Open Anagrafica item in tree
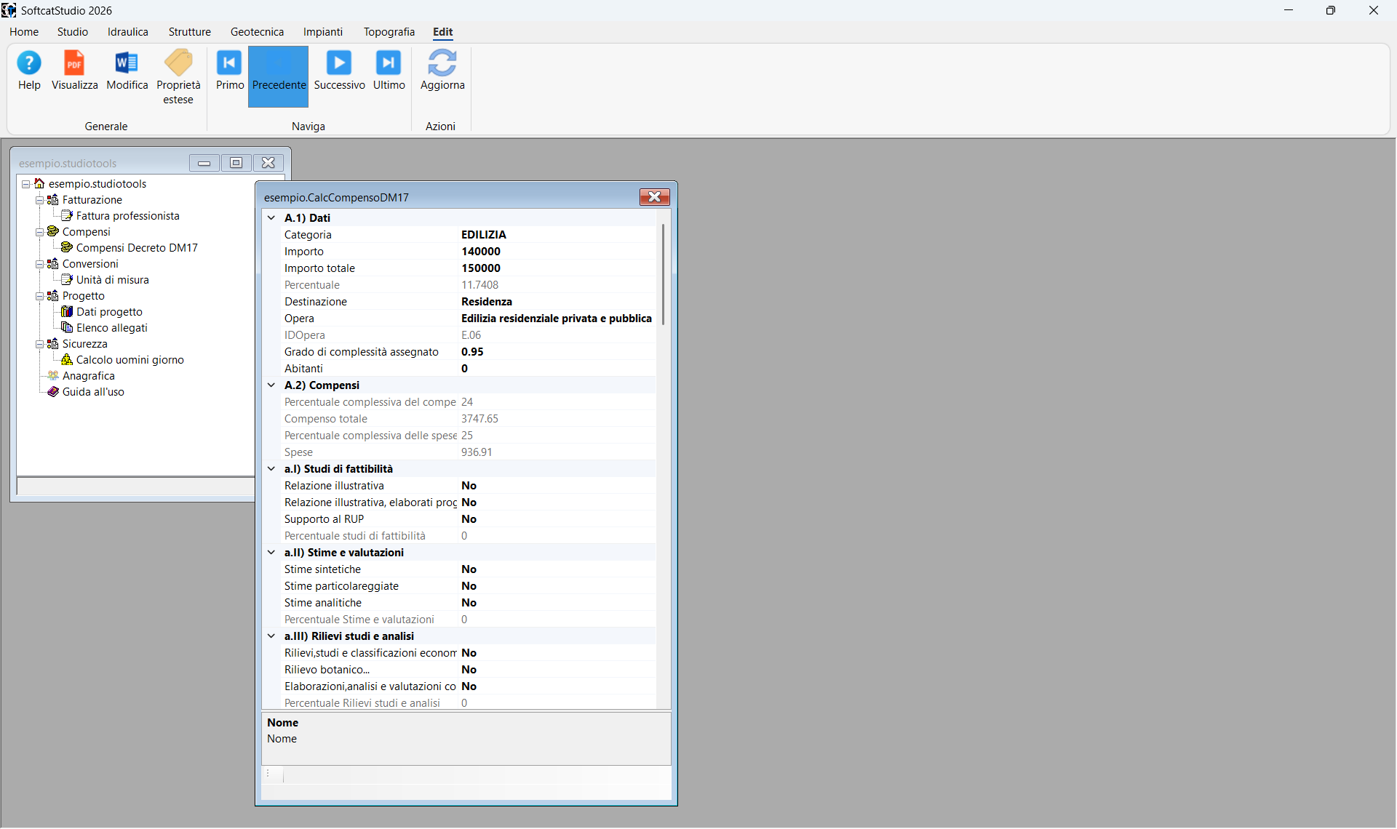The width and height of the screenshot is (1397, 829). 89,376
